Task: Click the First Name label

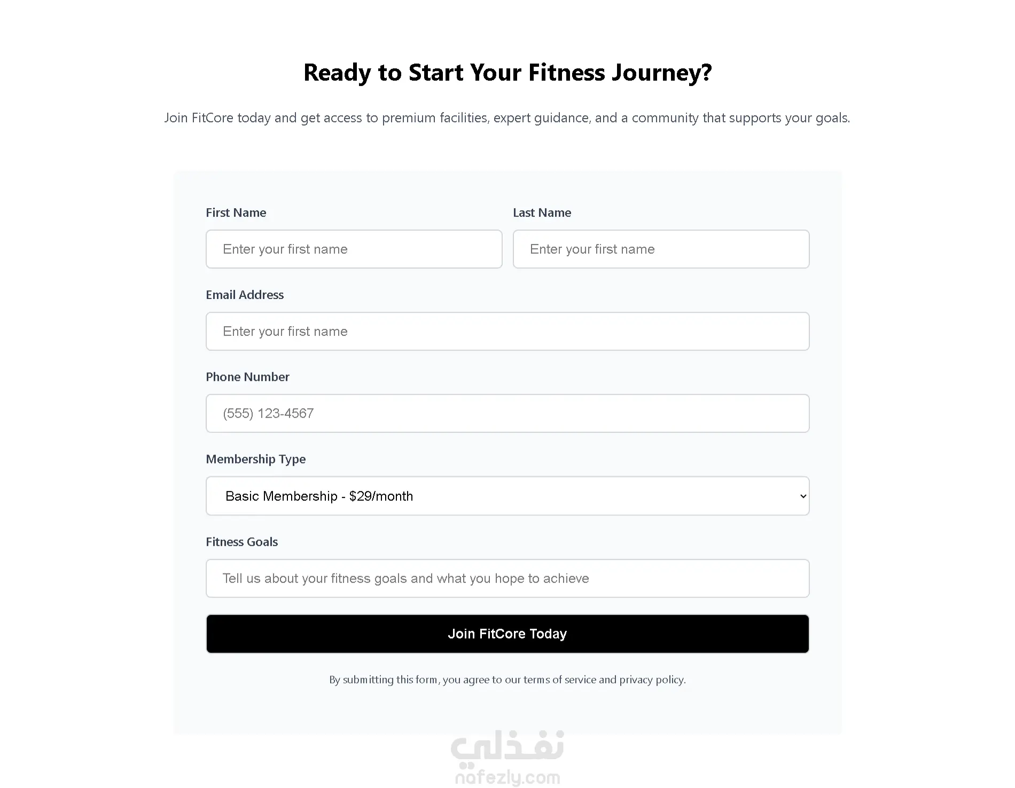Action: pyautogui.click(x=236, y=212)
